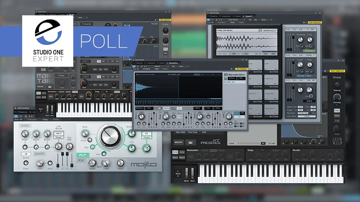Select Poly mode in Presence XT Global
The height and width of the screenshot is (202, 360).
(x=337, y=111)
